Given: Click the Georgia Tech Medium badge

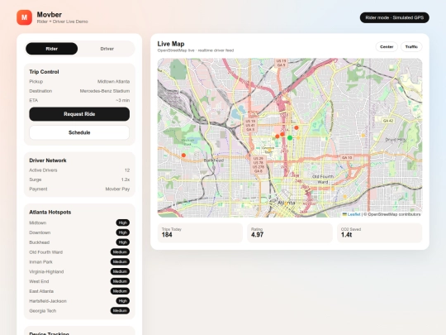Looking at the screenshot, I should click(x=120, y=310).
